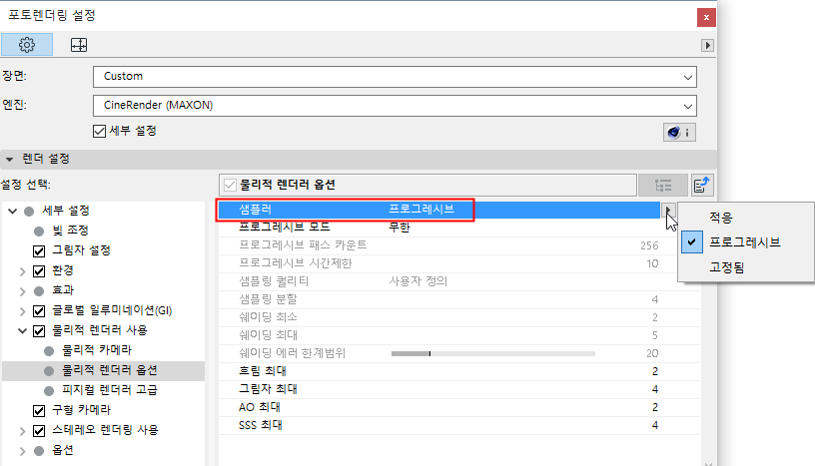Select the 옵션 tree item label
Screen dimensions: 815x466
[x=63, y=450]
